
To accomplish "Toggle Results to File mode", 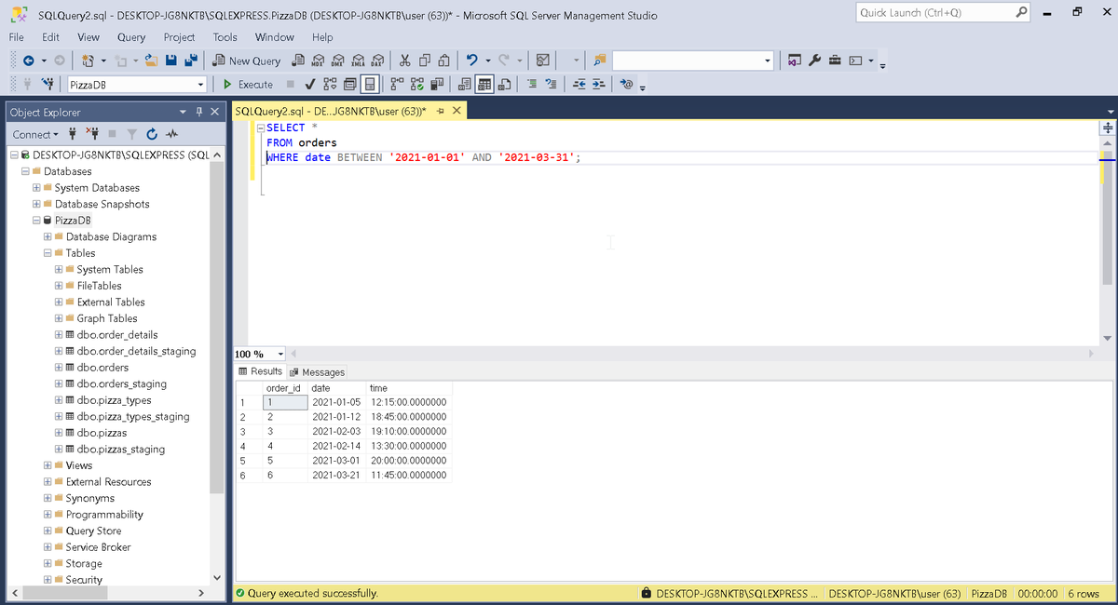I will [504, 85].
